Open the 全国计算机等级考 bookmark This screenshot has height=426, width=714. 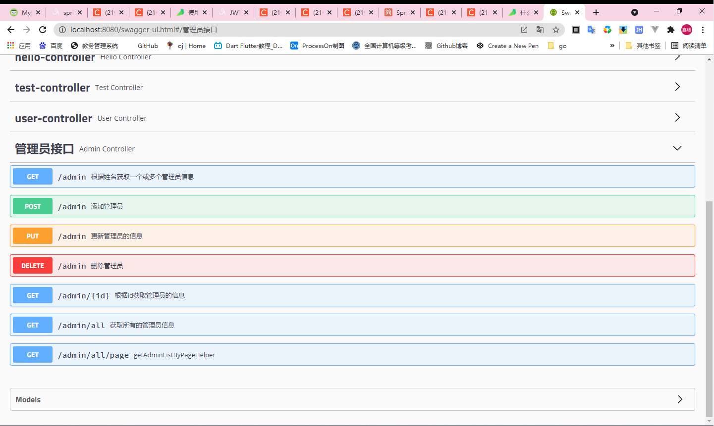384,46
